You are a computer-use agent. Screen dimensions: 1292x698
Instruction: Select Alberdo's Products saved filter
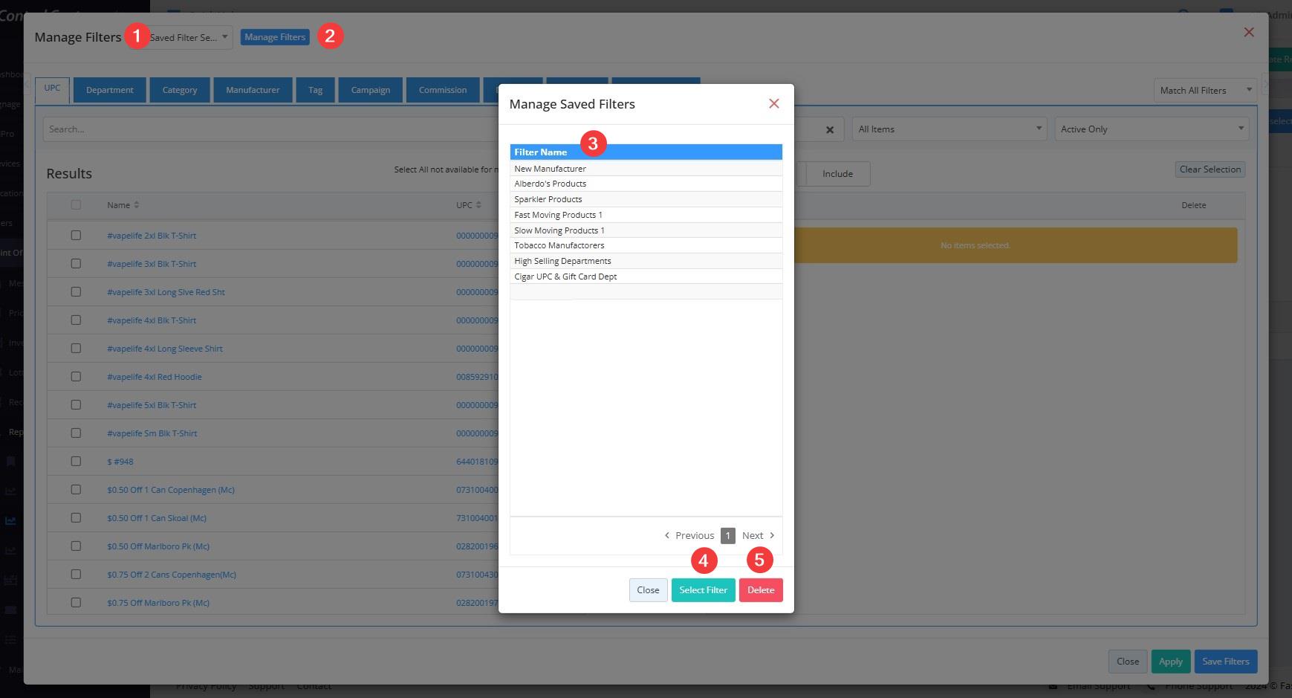pyautogui.click(x=646, y=184)
